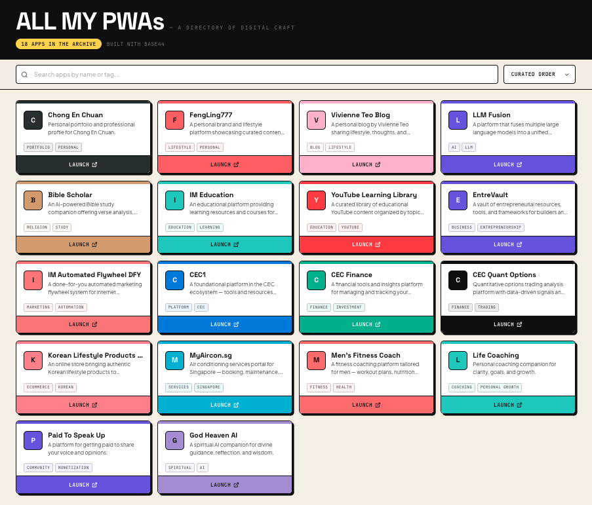Click the SPIRITUAL tag
The width and height of the screenshot is (592, 505).
point(180,467)
